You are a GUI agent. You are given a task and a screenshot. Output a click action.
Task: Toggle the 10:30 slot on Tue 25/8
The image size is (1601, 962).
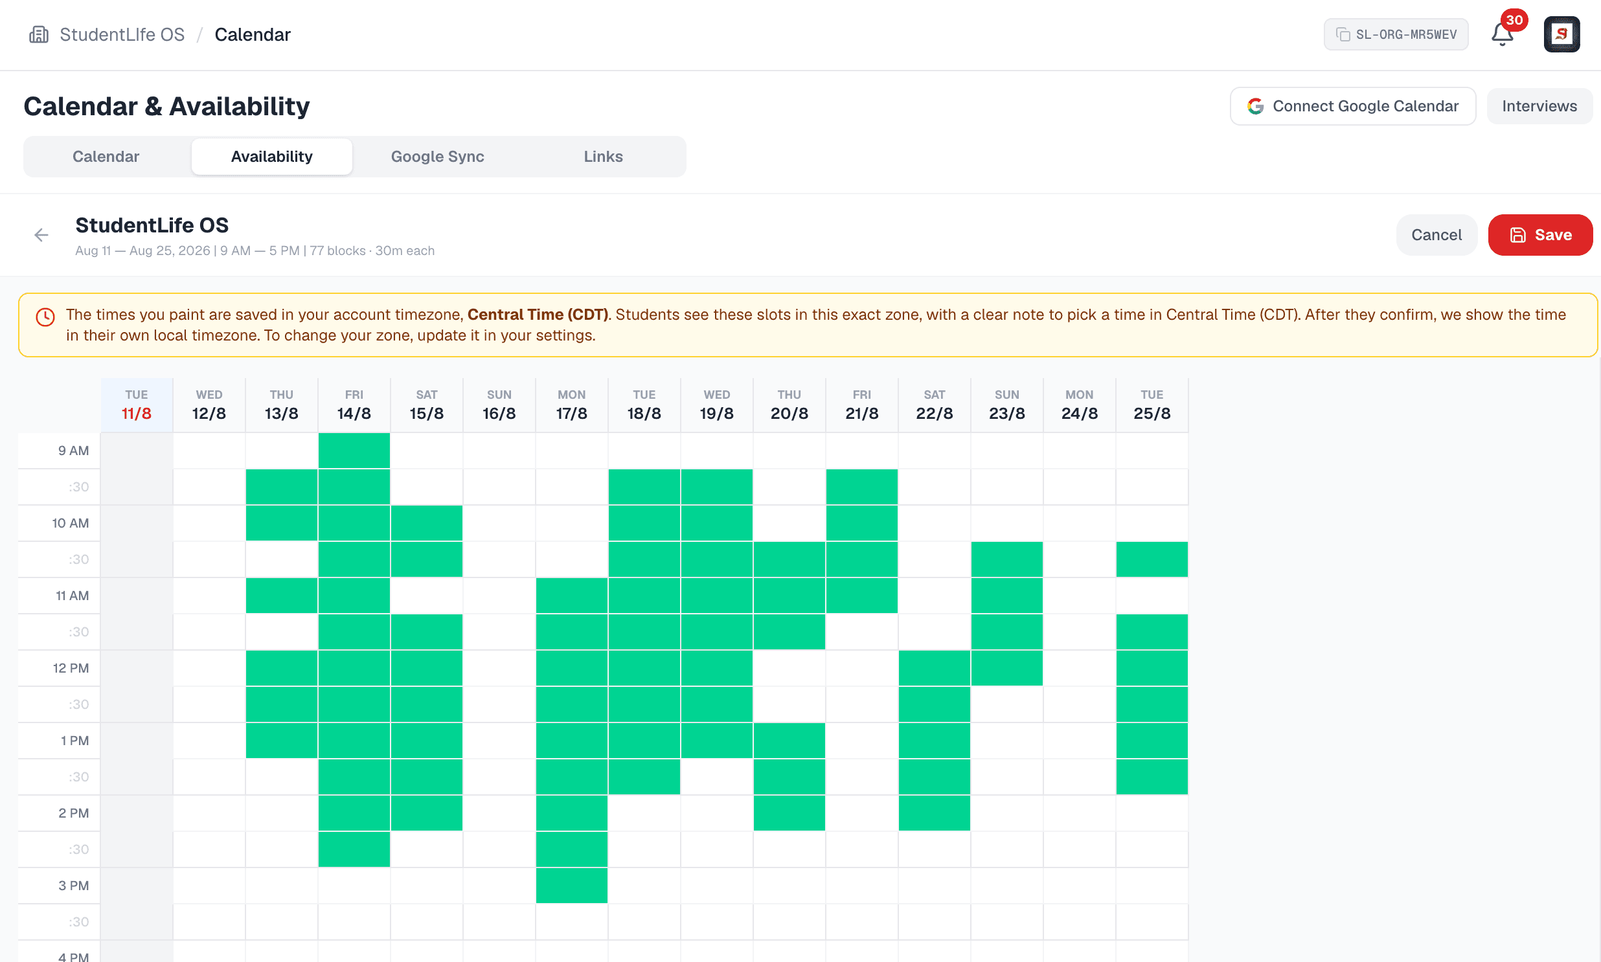(1152, 559)
